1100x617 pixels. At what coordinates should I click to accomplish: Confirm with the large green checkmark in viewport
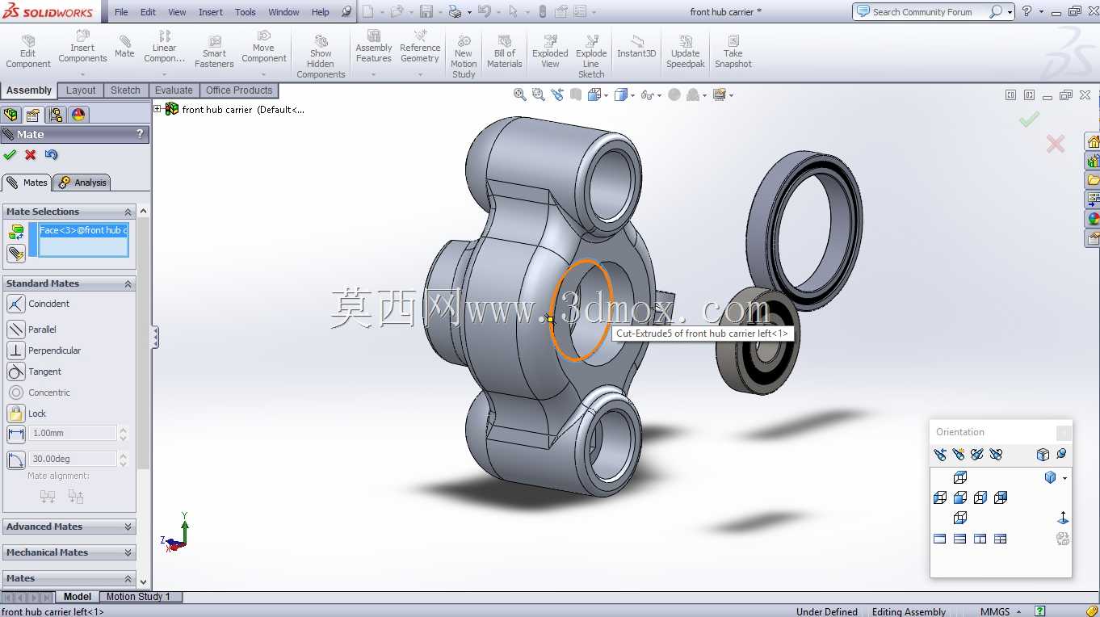pos(1029,120)
